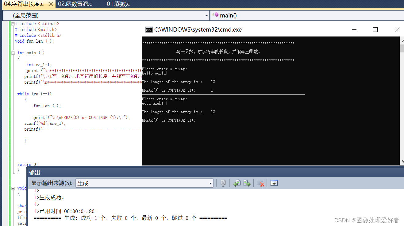Click the 'void fun_len ( );' declaration line
This screenshot has height=226, width=404.
tap(35, 41)
